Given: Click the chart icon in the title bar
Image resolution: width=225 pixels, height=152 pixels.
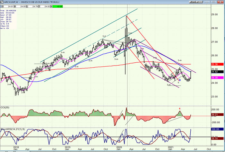Looking at the screenshot, I should (2, 2).
